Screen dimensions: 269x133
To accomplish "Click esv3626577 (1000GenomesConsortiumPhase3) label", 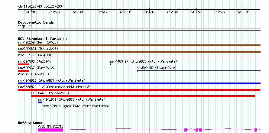I will pyautogui.click(x=54, y=87).
